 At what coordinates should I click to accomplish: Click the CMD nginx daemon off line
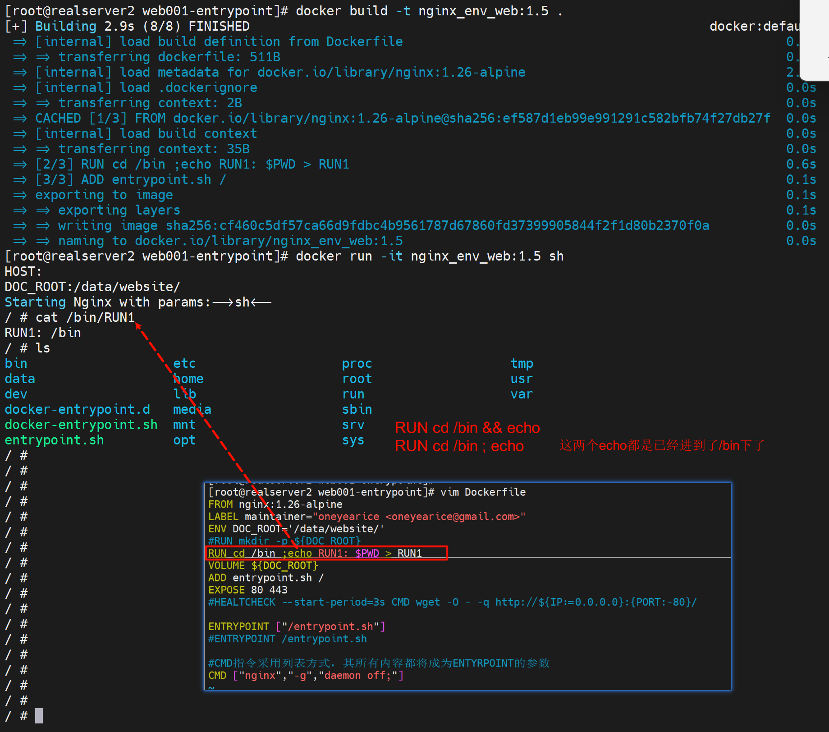click(306, 675)
